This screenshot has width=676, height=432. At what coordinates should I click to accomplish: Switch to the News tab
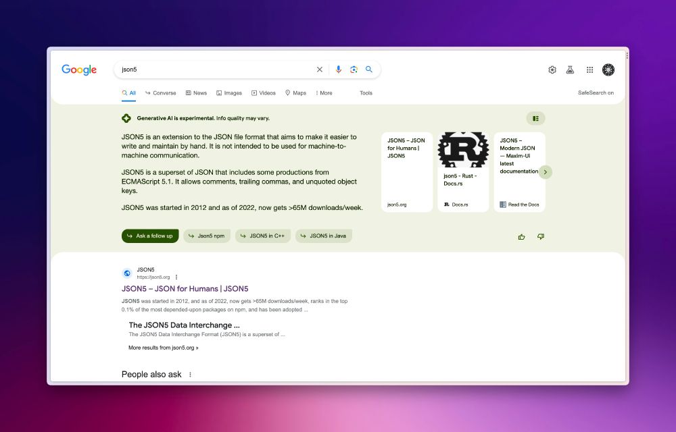(x=196, y=93)
